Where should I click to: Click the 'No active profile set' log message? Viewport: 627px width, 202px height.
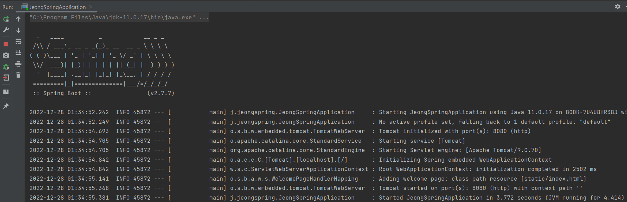495,122
